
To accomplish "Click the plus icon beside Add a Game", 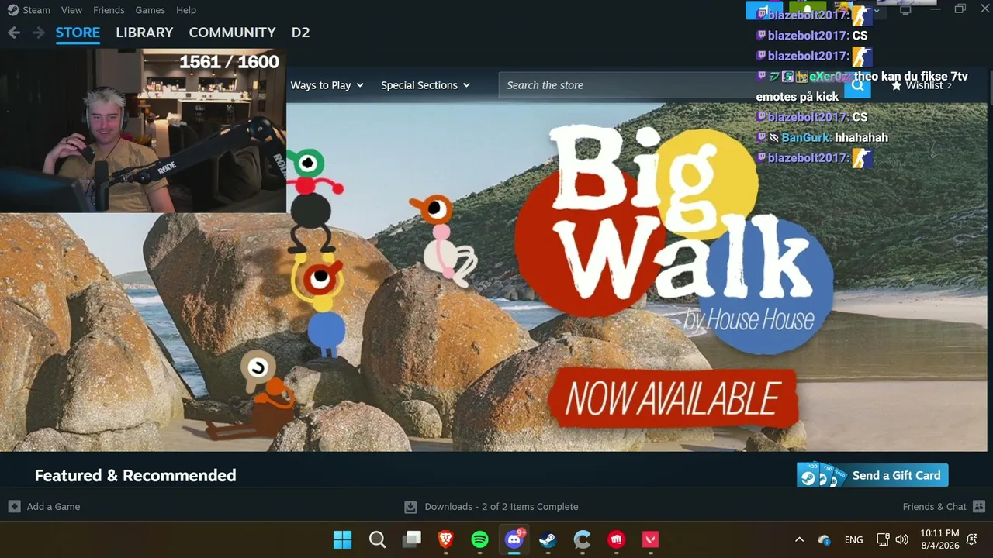I will [x=14, y=507].
